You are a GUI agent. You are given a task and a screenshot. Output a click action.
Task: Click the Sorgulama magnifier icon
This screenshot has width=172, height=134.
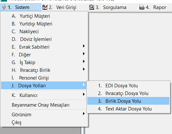click(91, 7)
